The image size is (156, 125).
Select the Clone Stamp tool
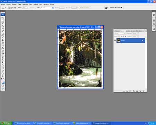click(3, 40)
